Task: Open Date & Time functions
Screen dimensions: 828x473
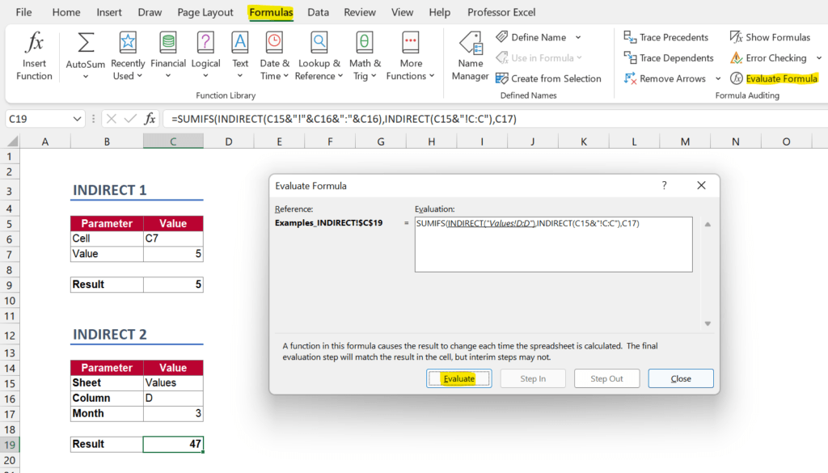Action: tap(275, 55)
